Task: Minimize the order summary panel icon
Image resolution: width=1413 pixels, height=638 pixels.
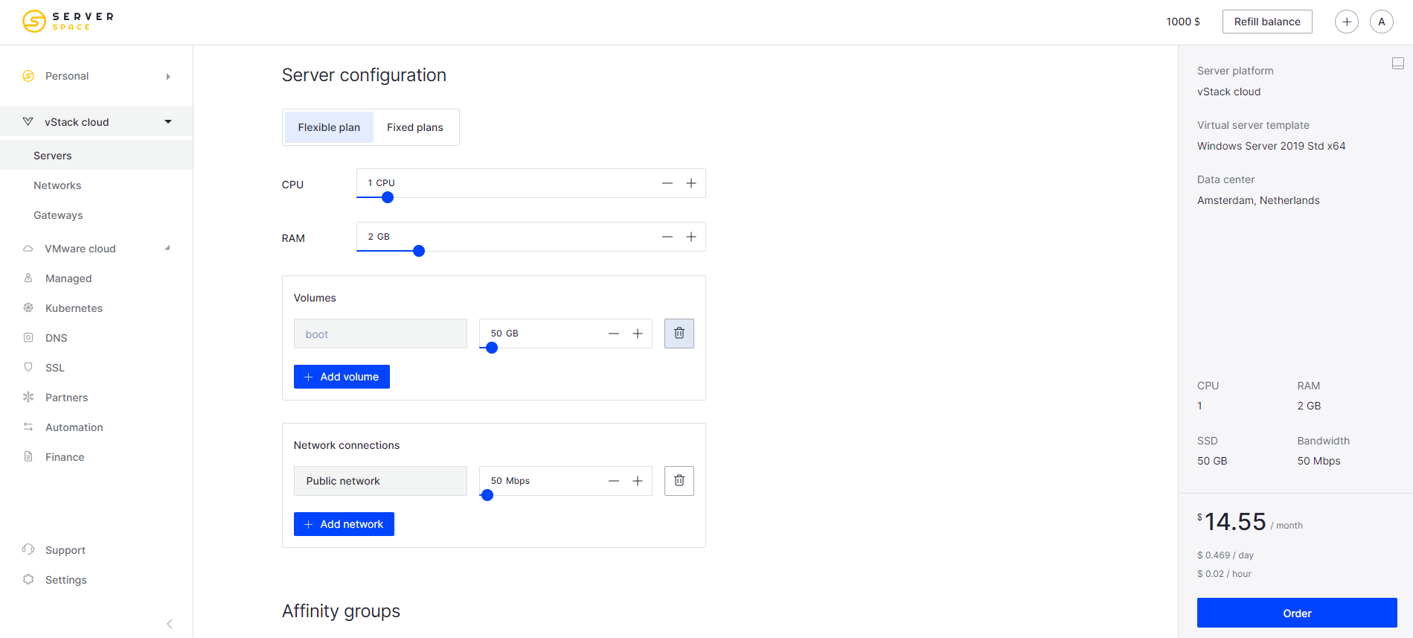Action: coord(1397,64)
